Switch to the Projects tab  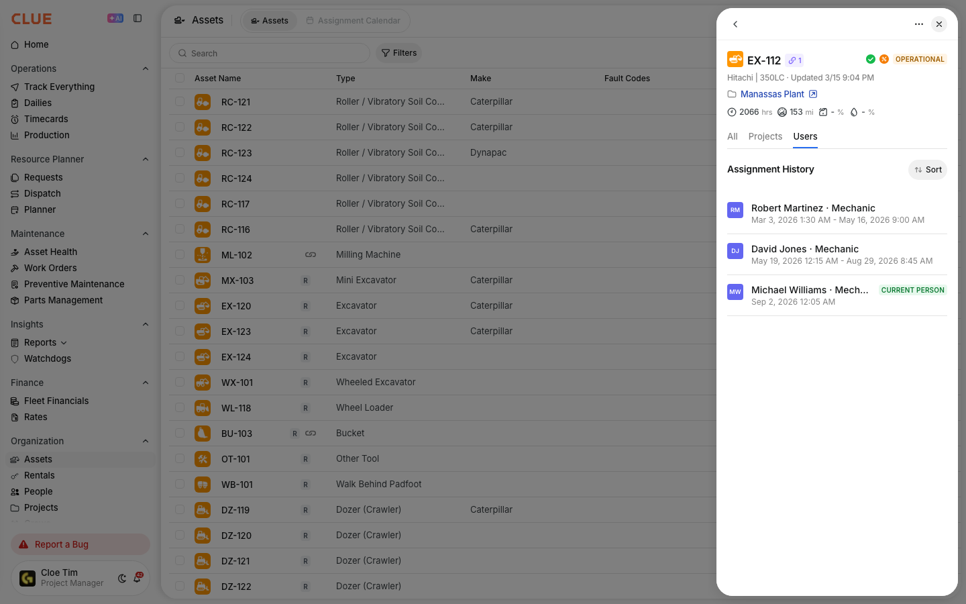(x=765, y=136)
